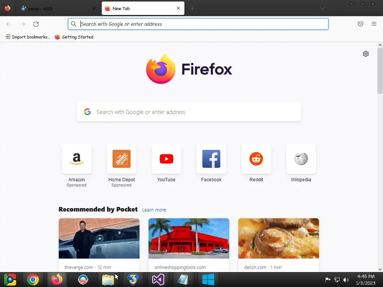Open the Firefox hamburger application menu

click(x=374, y=24)
